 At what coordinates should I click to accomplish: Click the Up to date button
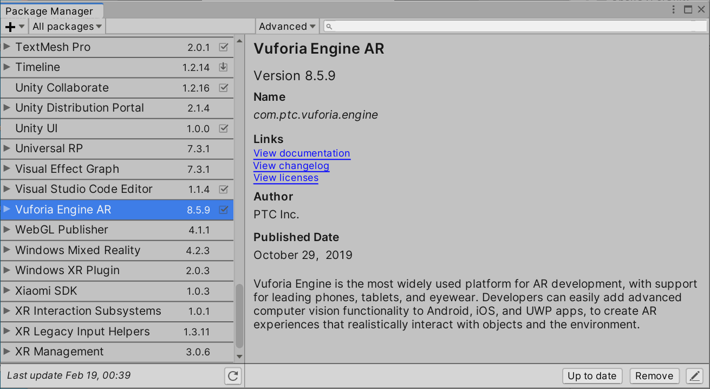[592, 376]
